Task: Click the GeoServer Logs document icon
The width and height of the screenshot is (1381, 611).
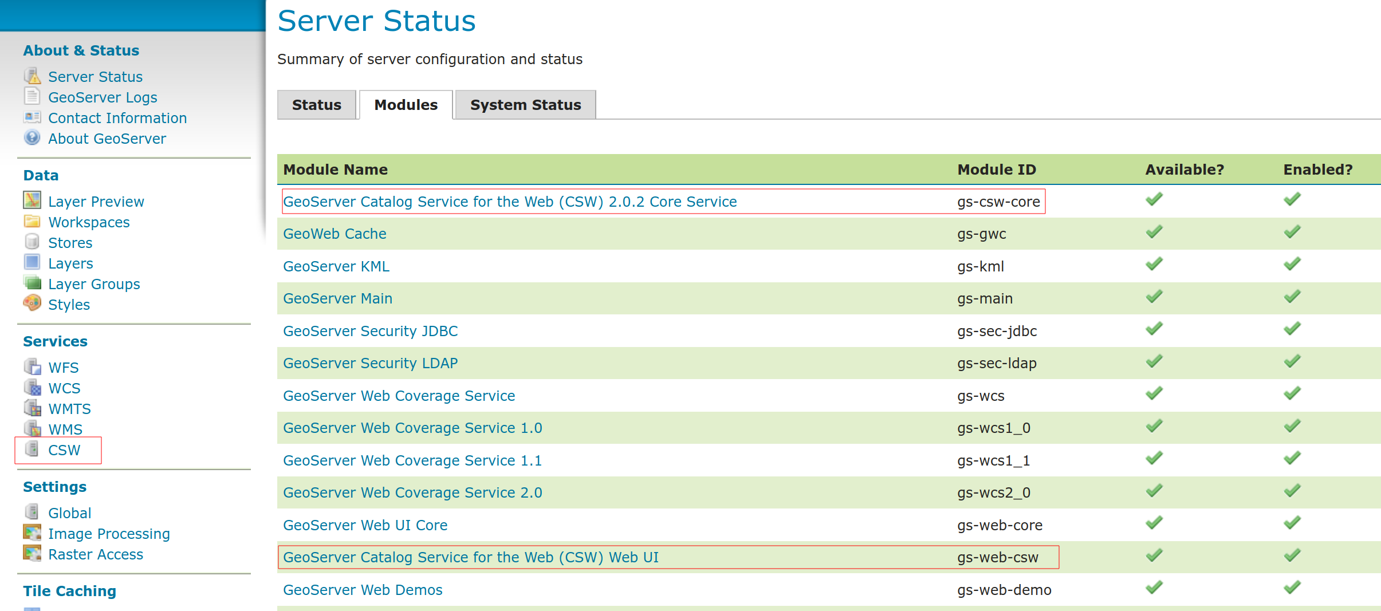Action: click(x=32, y=97)
